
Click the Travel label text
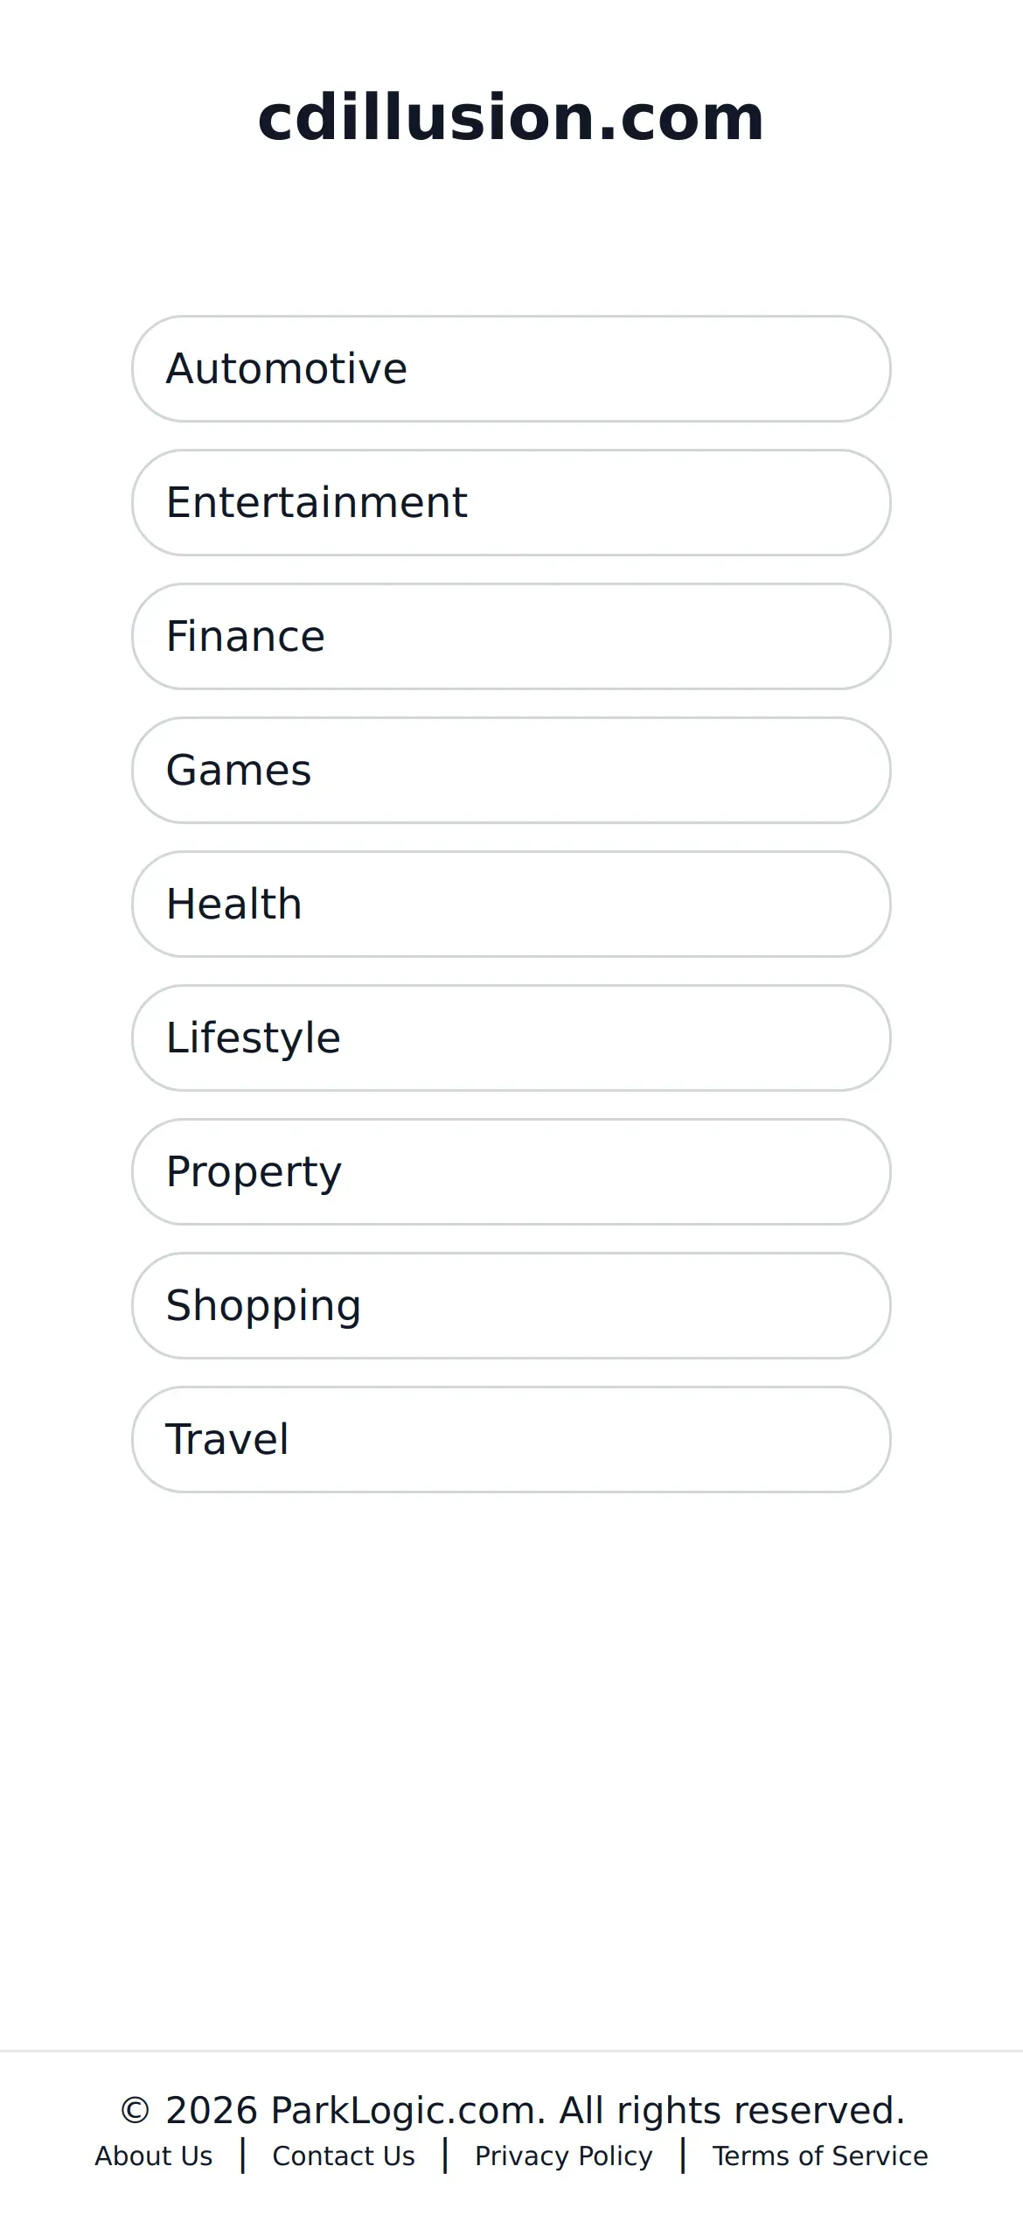pyautogui.click(x=227, y=1439)
